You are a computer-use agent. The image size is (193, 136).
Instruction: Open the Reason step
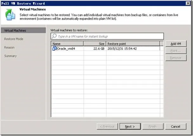point(9,47)
